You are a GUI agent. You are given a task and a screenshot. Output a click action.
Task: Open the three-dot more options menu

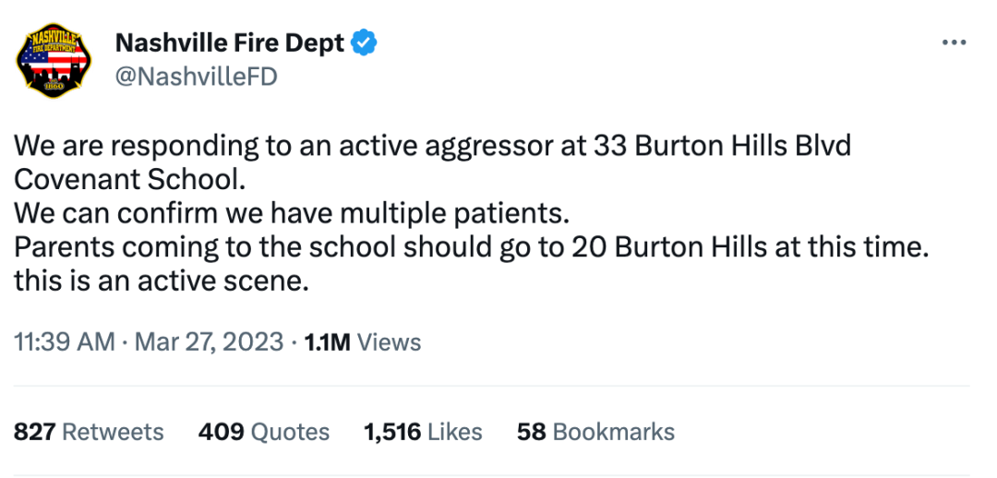click(953, 43)
